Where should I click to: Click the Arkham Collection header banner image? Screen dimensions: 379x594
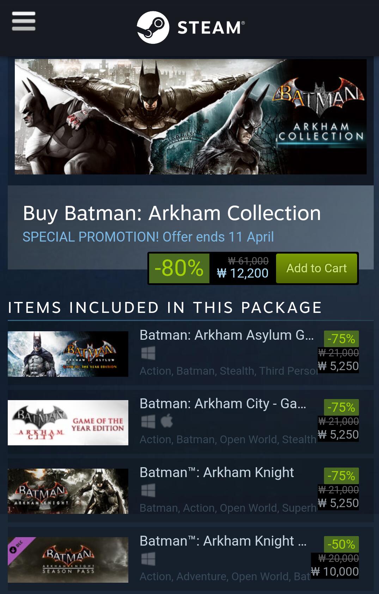click(x=190, y=117)
